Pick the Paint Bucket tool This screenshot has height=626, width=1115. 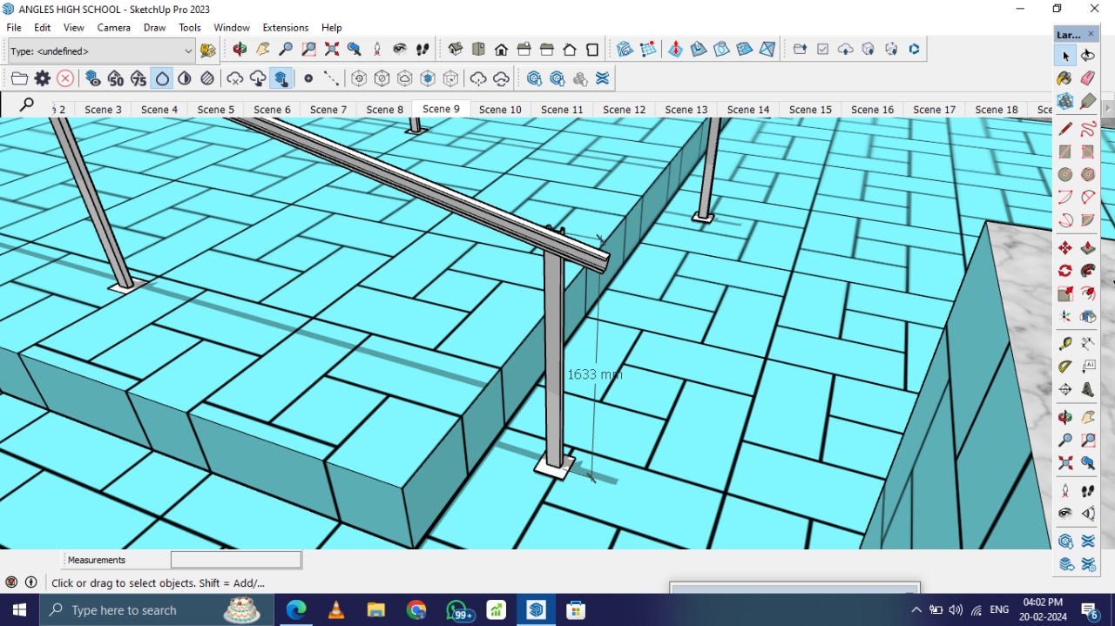click(1064, 78)
